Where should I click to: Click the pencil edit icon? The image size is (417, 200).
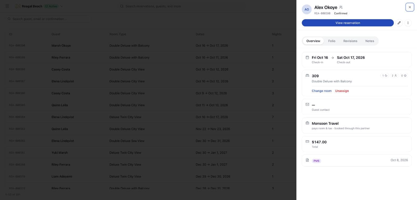point(399,23)
